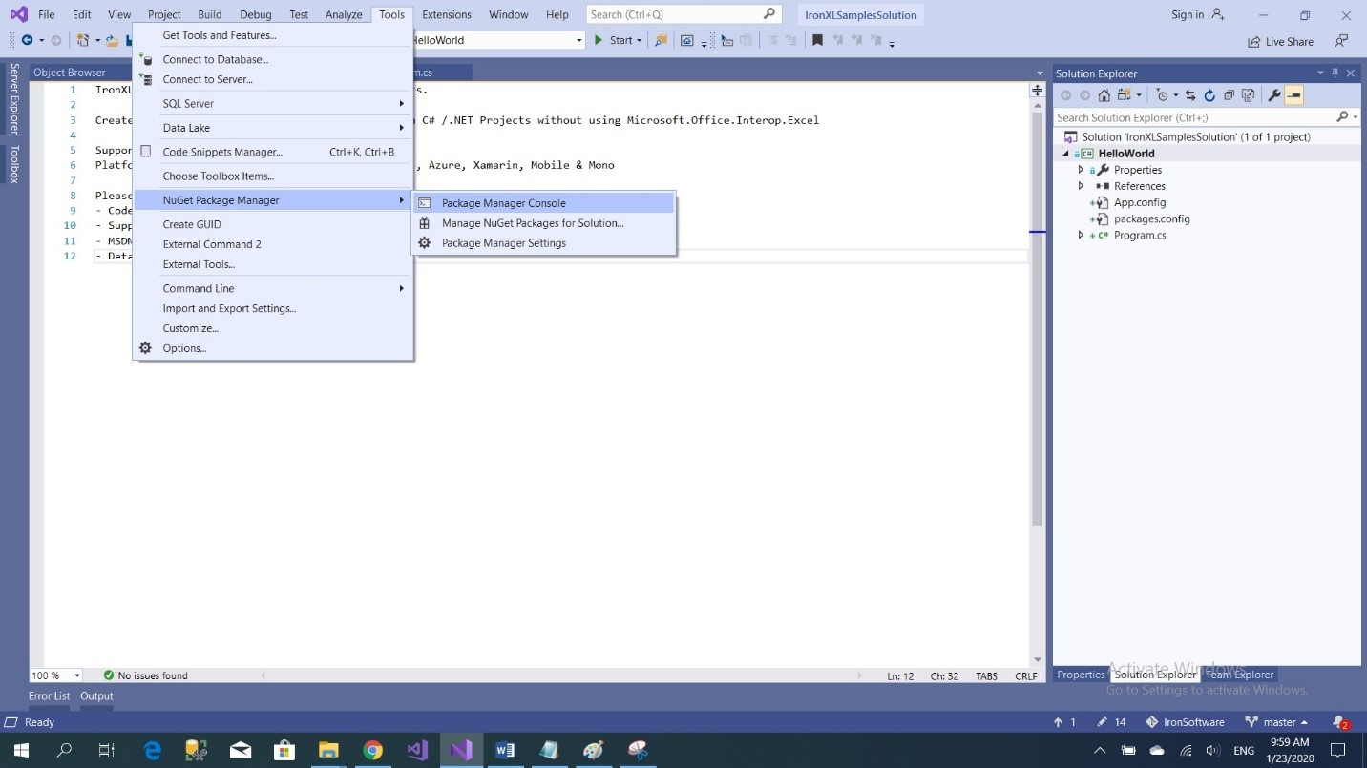The width and height of the screenshot is (1367, 768).
Task: Click Live Share button
Action: point(1280,42)
